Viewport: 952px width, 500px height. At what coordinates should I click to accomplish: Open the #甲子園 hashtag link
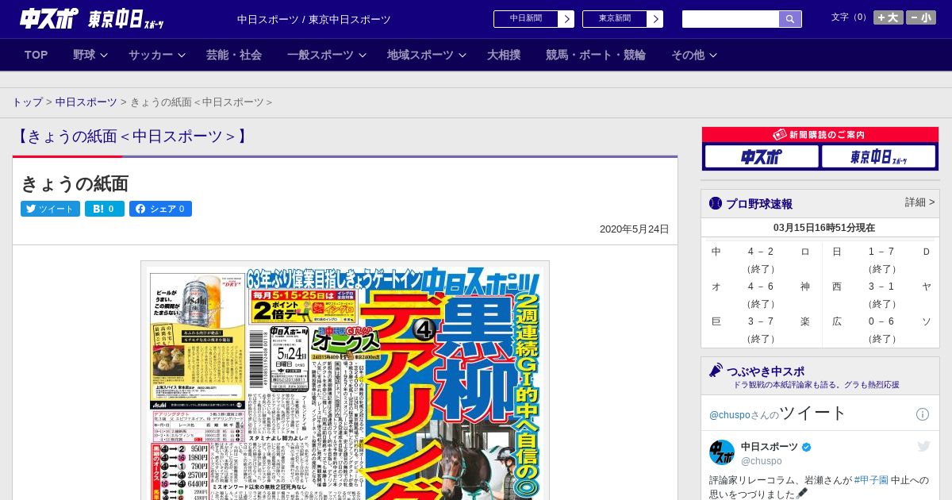[x=870, y=480]
